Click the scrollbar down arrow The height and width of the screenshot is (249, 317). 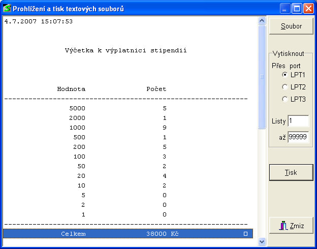262,241
